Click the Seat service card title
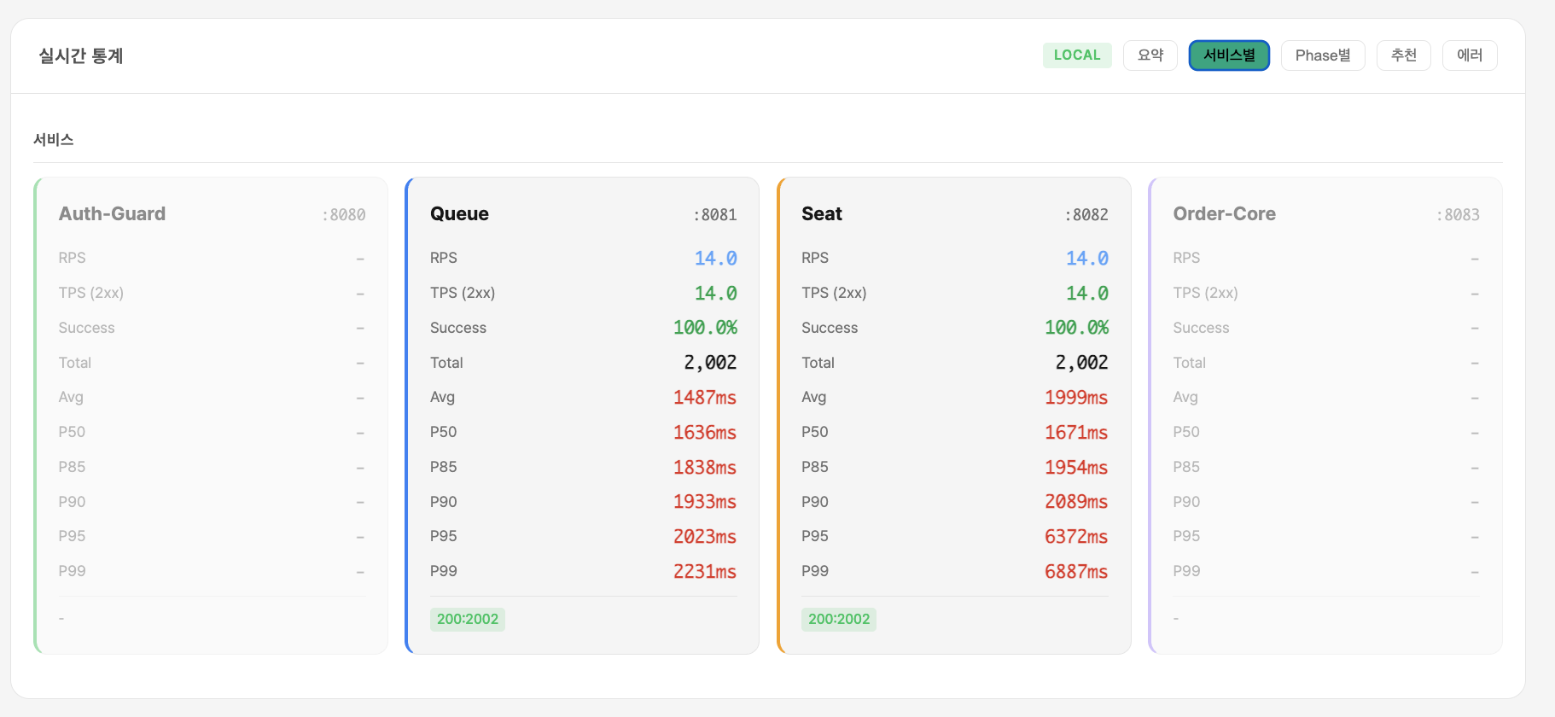This screenshot has width=1555, height=717. point(821,214)
